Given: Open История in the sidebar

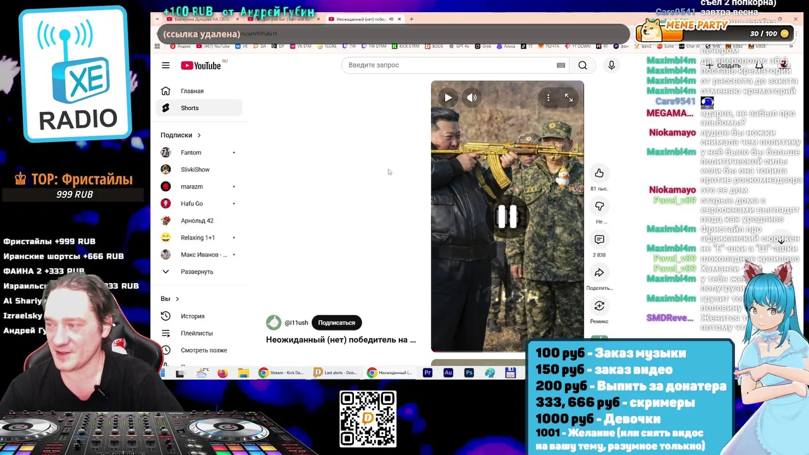Looking at the screenshot, I should click(199, 316).
